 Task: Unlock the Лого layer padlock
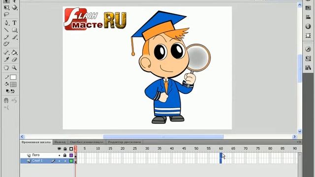point(65,155)
